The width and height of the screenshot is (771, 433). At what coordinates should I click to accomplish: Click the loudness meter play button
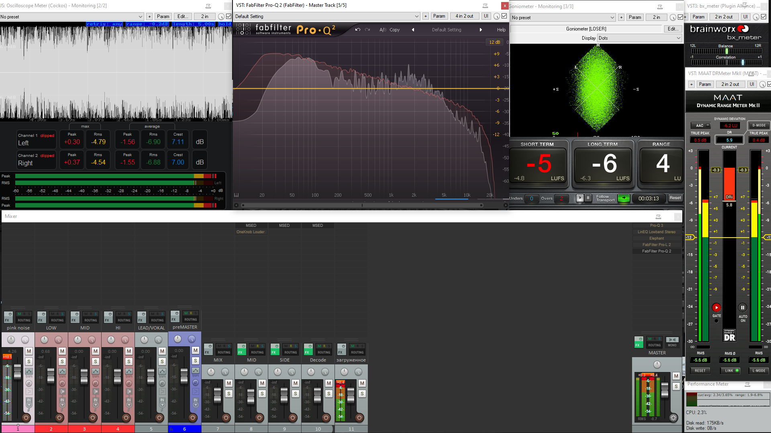click(580, 198)
